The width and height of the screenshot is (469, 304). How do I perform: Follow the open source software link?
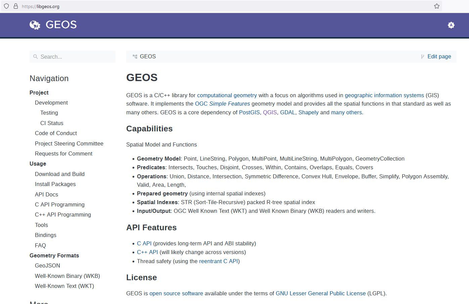click(176, 293)
